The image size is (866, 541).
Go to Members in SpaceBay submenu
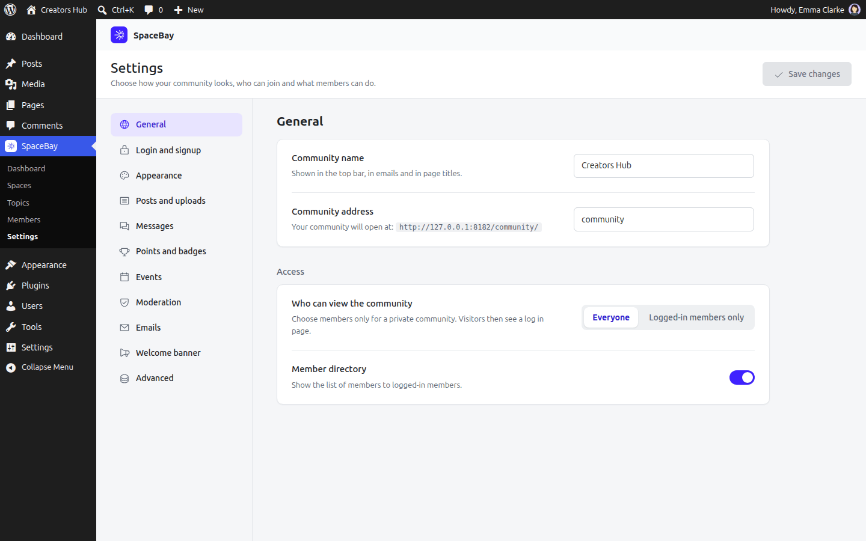[x=24, y=220]
